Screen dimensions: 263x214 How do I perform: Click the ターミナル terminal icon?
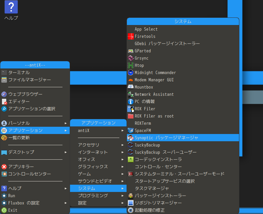4,72
